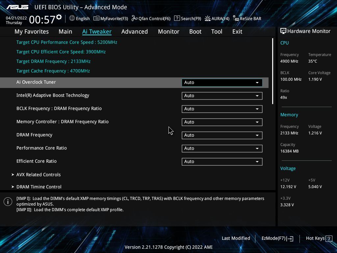
Task: Click the MyFavorite(F3) label
Action: click(x=114, y=18)
